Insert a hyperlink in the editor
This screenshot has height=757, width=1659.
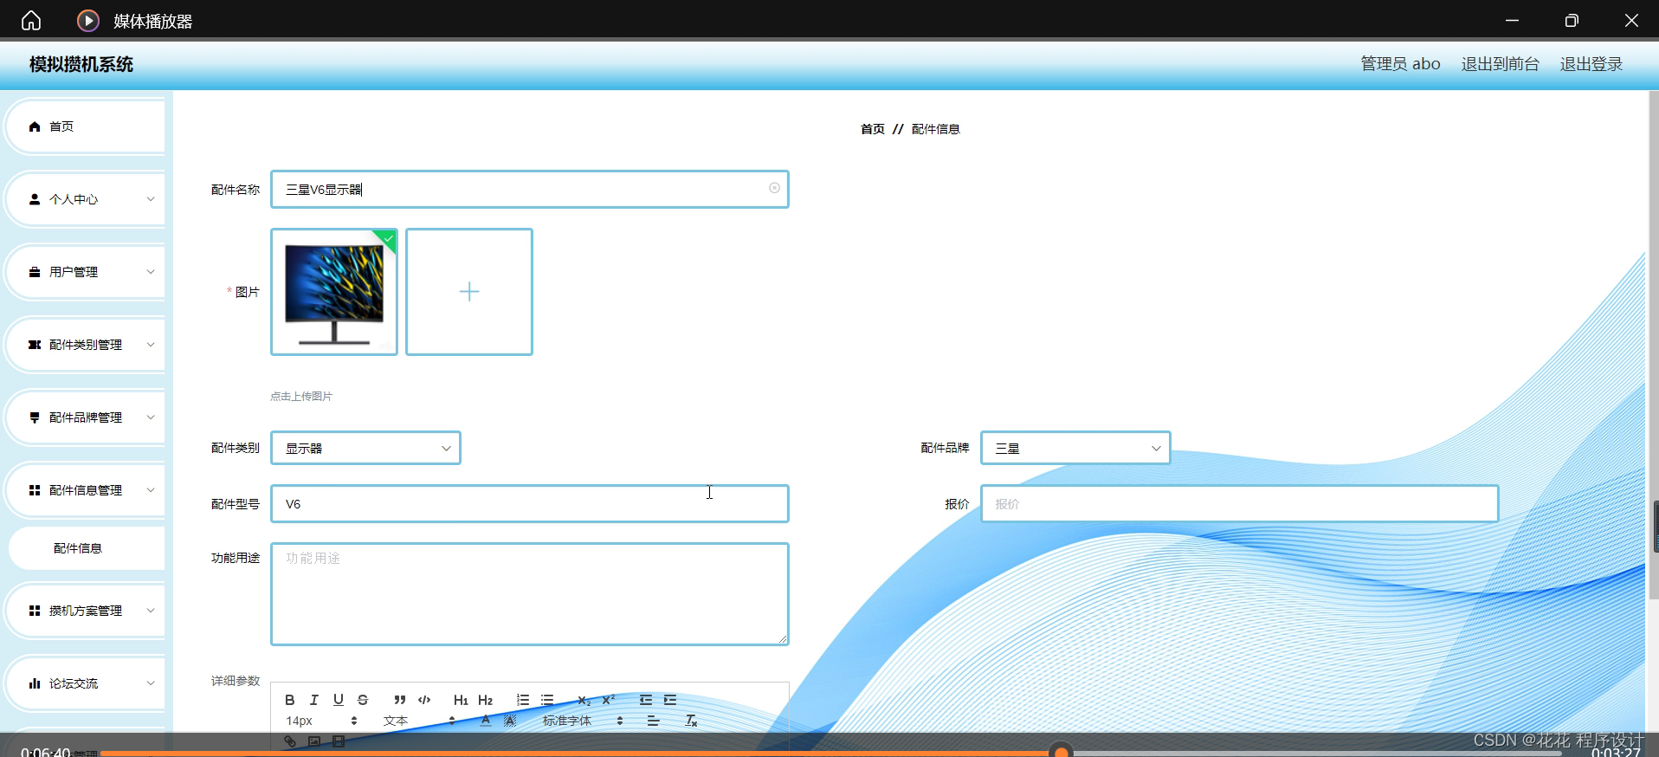[x=290, y=741]
